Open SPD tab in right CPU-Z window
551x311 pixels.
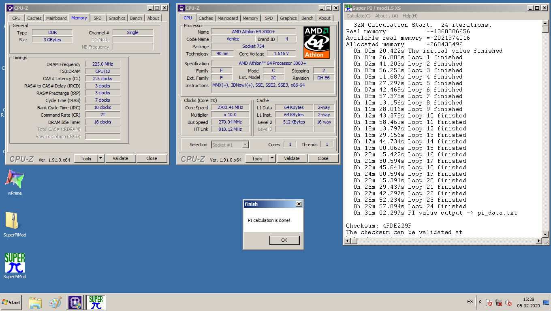(x=269, y=18)
